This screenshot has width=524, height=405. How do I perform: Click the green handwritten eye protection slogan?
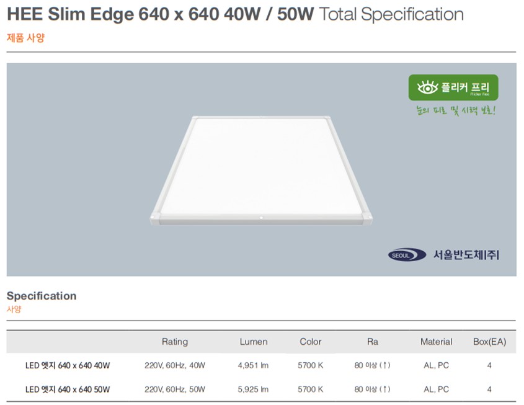click(456, 110)
